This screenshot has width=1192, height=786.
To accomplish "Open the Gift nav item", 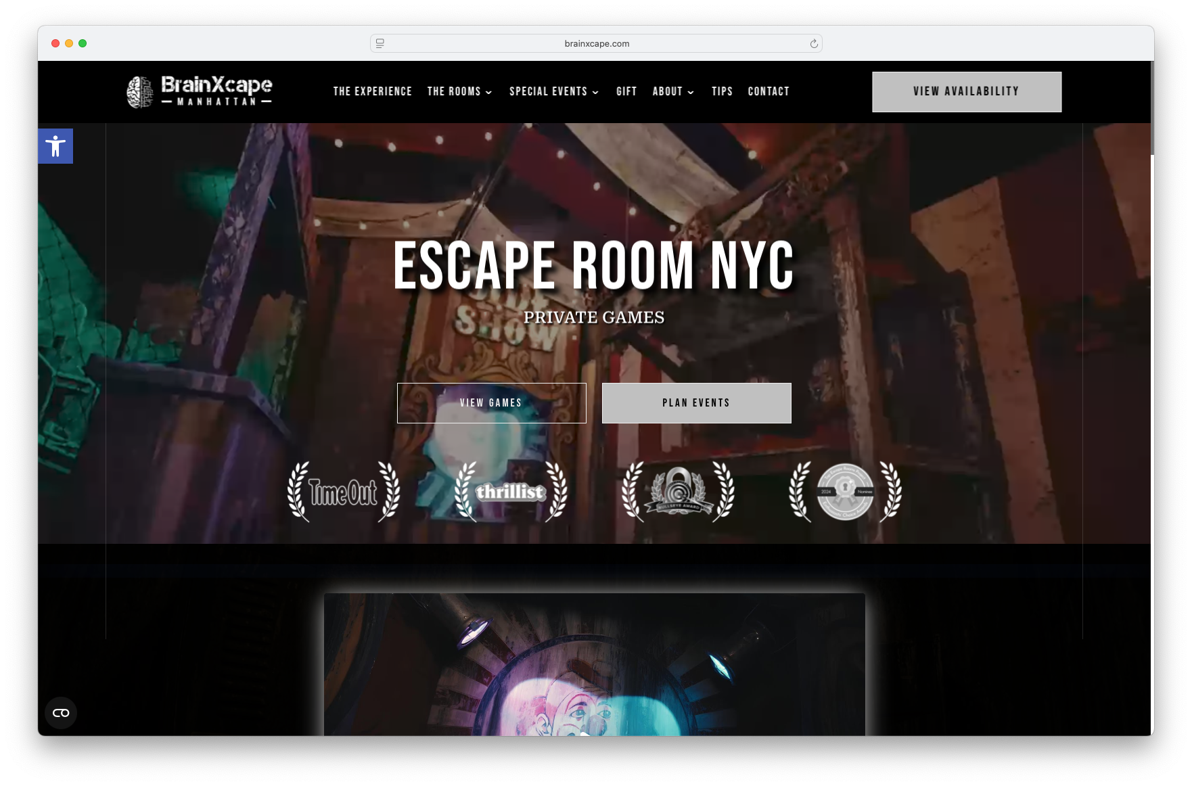I will click(626, 92).
